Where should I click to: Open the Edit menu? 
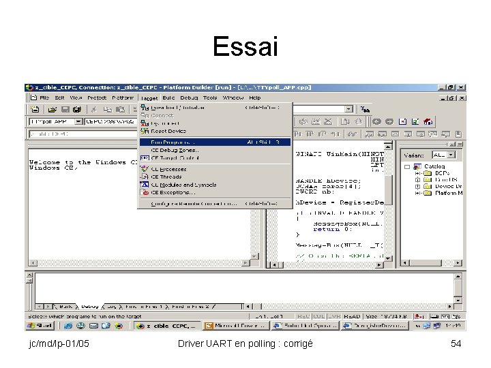59,97
